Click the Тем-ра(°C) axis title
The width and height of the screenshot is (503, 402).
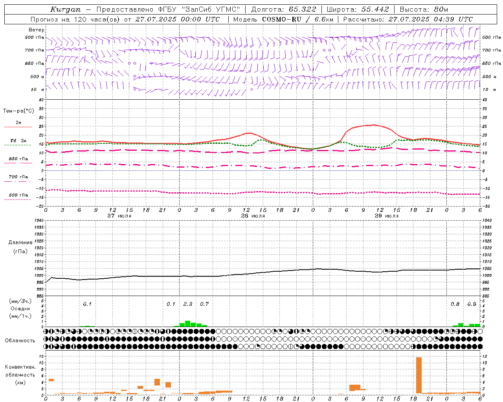pos(18,111)
